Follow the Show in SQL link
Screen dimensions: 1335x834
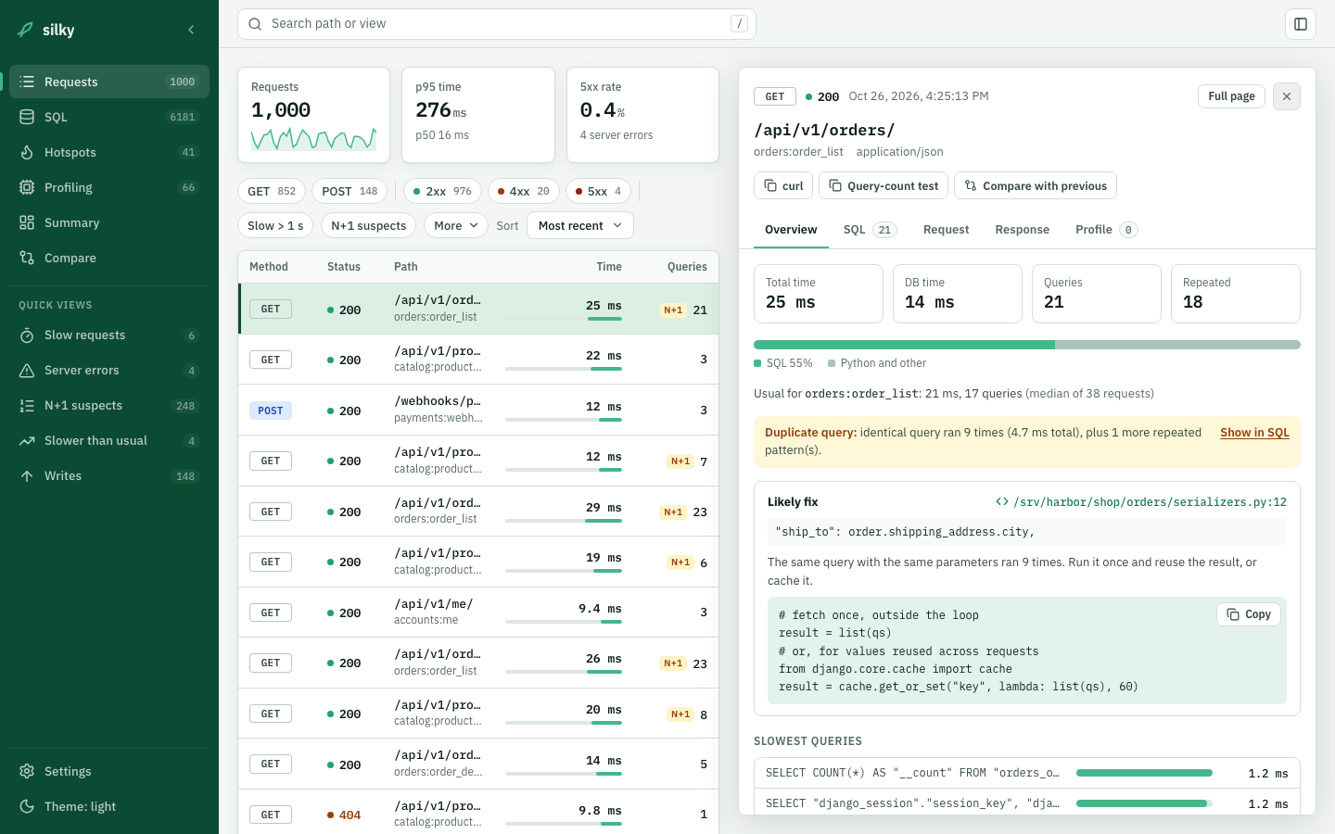pyautogui.click(x=1254, y=433)
